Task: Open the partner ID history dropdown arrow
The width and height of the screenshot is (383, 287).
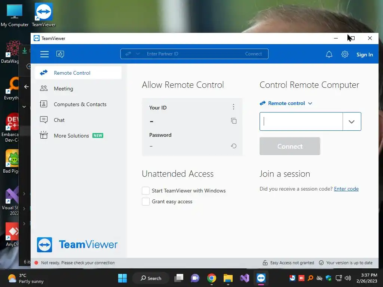Action: (x=352, y=121)
